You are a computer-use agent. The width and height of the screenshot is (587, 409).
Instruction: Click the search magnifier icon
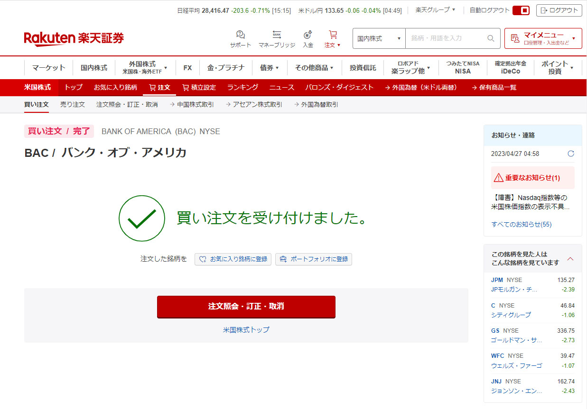[x=491, y=38]
